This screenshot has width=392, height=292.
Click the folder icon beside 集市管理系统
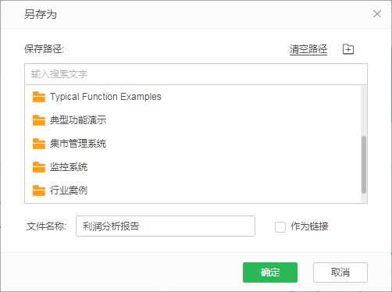(39, 144)
